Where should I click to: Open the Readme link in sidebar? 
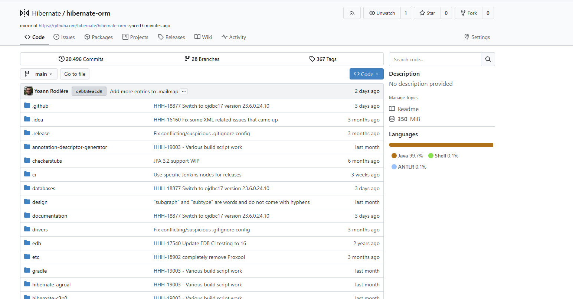click(404, 109)
